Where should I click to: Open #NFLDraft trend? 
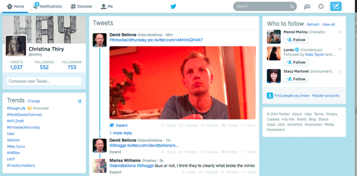tap(15, 121)
